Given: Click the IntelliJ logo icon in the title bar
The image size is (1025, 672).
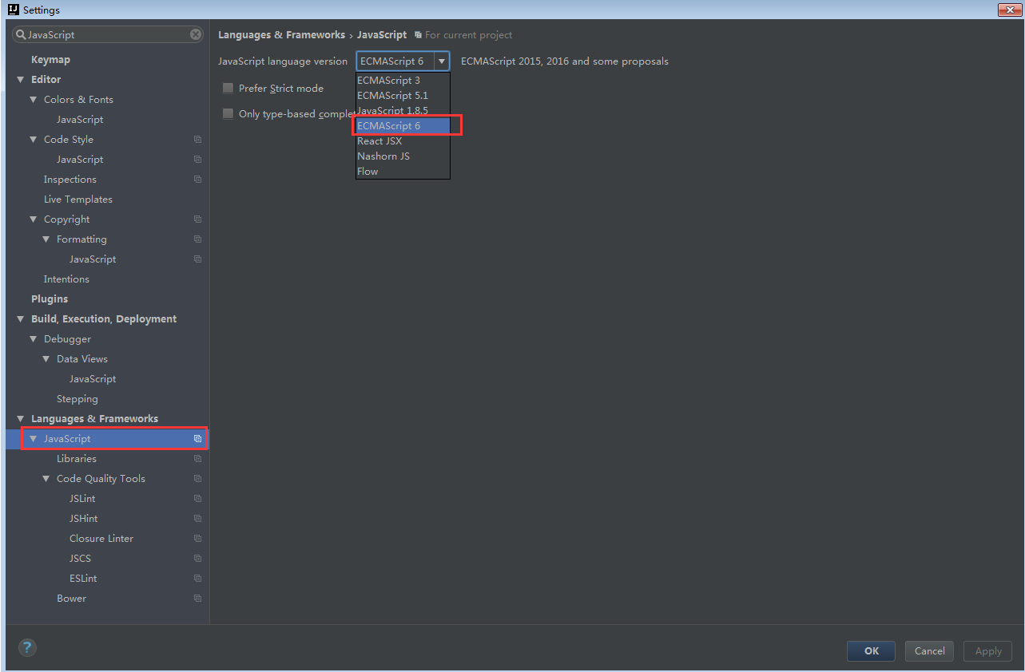Looking at the screenshot, I should pyautogui.click(x=13, y=10).
